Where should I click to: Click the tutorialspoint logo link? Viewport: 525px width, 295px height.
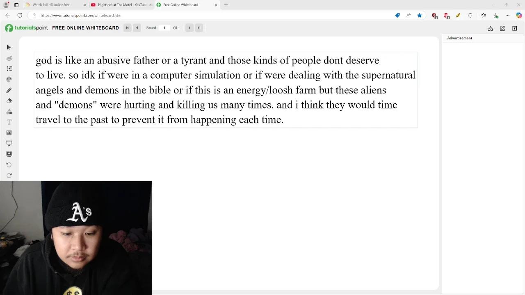coord(27,28)
